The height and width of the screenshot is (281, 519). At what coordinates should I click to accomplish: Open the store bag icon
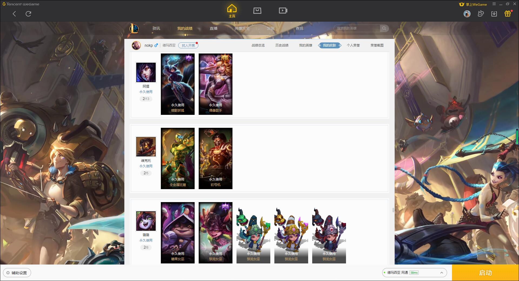click(x=257, y=11)
